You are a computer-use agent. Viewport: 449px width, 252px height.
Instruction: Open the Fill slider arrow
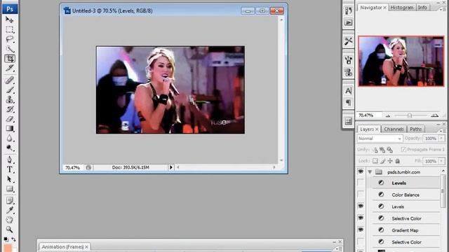(x=441, y=161)
